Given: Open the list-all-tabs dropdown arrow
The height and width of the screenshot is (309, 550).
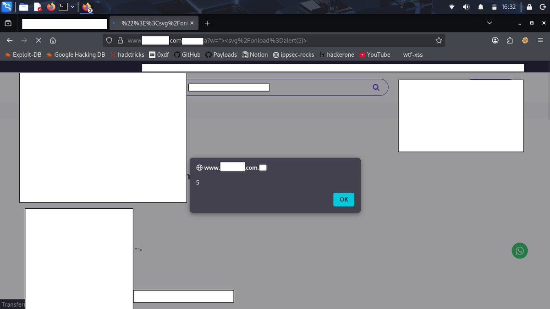Looking at the screenshot, I should pyautogui.click(x=489, y=23).
